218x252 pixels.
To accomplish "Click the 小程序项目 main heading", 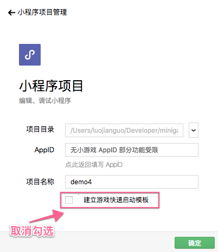I will (x=51, y=86).
